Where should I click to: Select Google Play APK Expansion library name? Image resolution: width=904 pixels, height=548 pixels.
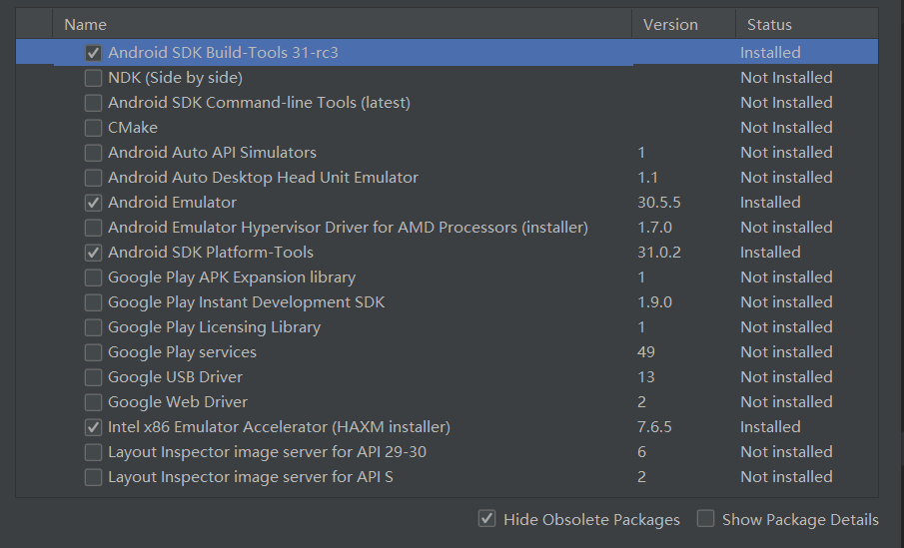(x=232, y=277)
